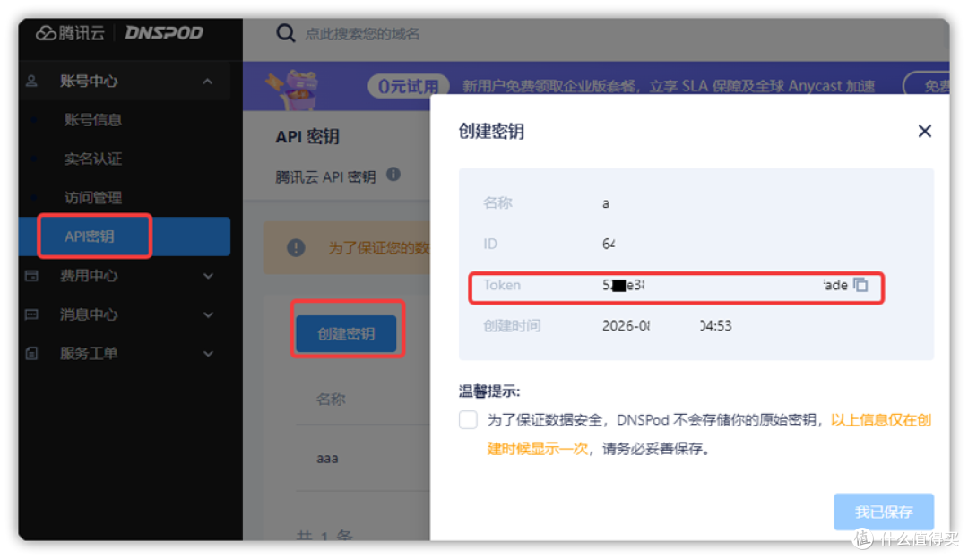Click the 创建密钥 blue button

tap(346, 334)
